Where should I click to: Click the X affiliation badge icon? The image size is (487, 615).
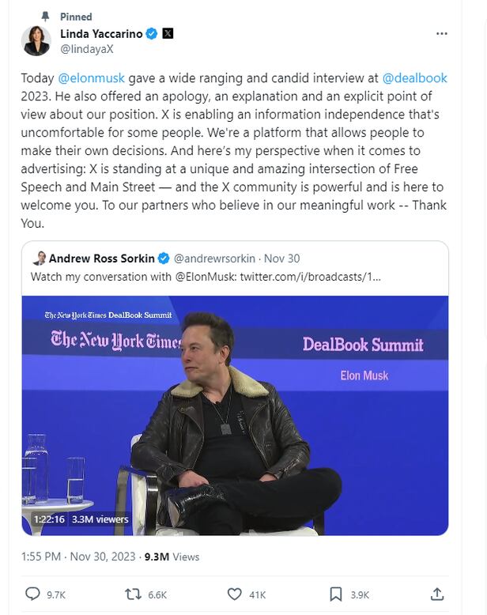click(168, 33)
